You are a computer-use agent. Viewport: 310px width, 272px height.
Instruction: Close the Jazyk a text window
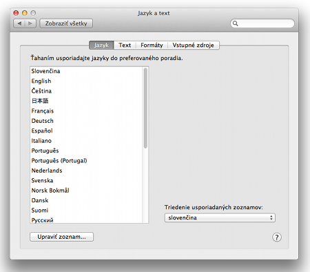pyautogui.click(x=16, y=13)
